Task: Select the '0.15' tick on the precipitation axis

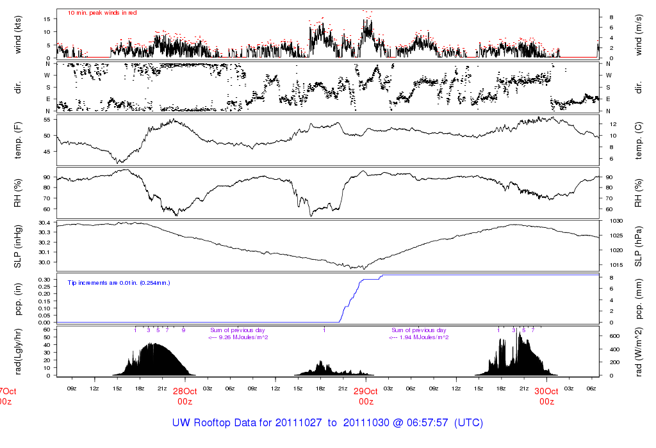Action: pyautogui.click(x=44, y=301)
